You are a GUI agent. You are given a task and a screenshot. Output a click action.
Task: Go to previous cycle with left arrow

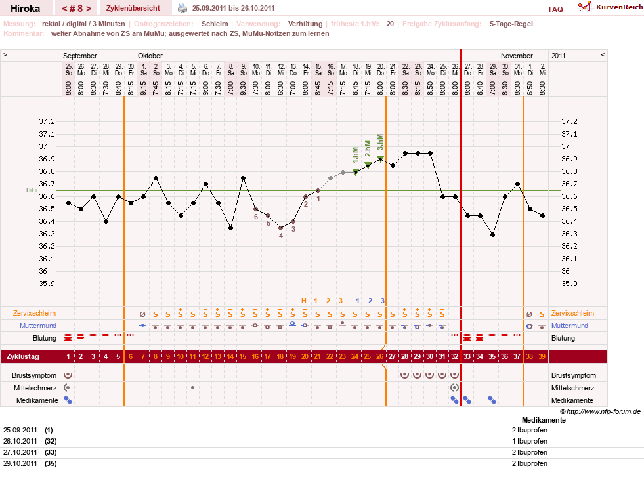(x=64, y=9)
